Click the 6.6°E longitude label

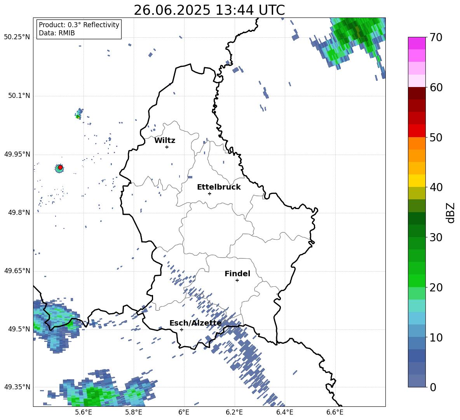(335, 413)
